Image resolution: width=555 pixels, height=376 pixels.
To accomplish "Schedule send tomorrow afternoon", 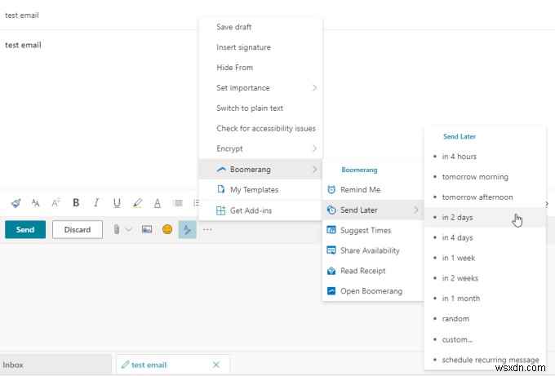I will tap(485, 197).
